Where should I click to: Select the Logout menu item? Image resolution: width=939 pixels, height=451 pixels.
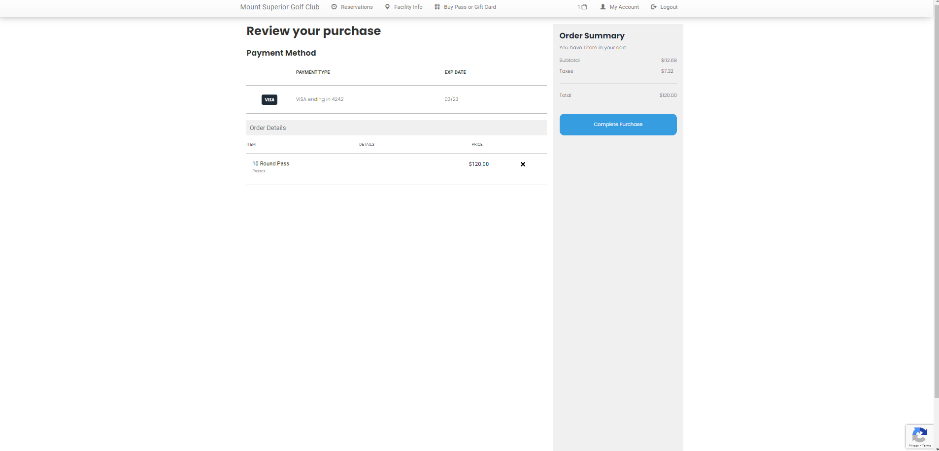669,7
